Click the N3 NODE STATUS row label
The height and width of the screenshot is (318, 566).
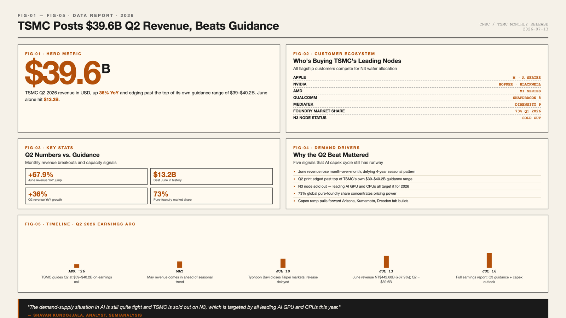point(310,118)
